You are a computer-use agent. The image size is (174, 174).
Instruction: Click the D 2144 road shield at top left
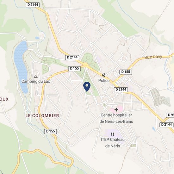33,5
